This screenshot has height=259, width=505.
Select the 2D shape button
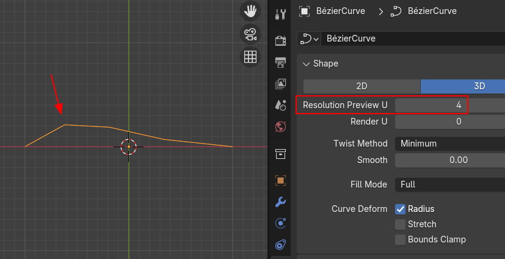pos(361,86)
